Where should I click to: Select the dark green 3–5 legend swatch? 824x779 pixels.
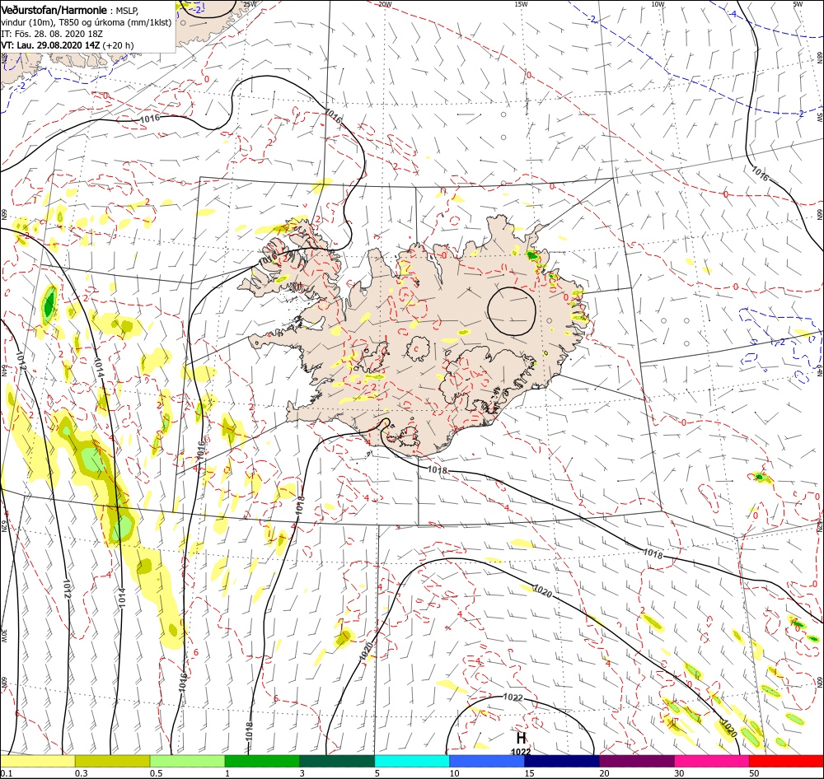click(337, 761)
